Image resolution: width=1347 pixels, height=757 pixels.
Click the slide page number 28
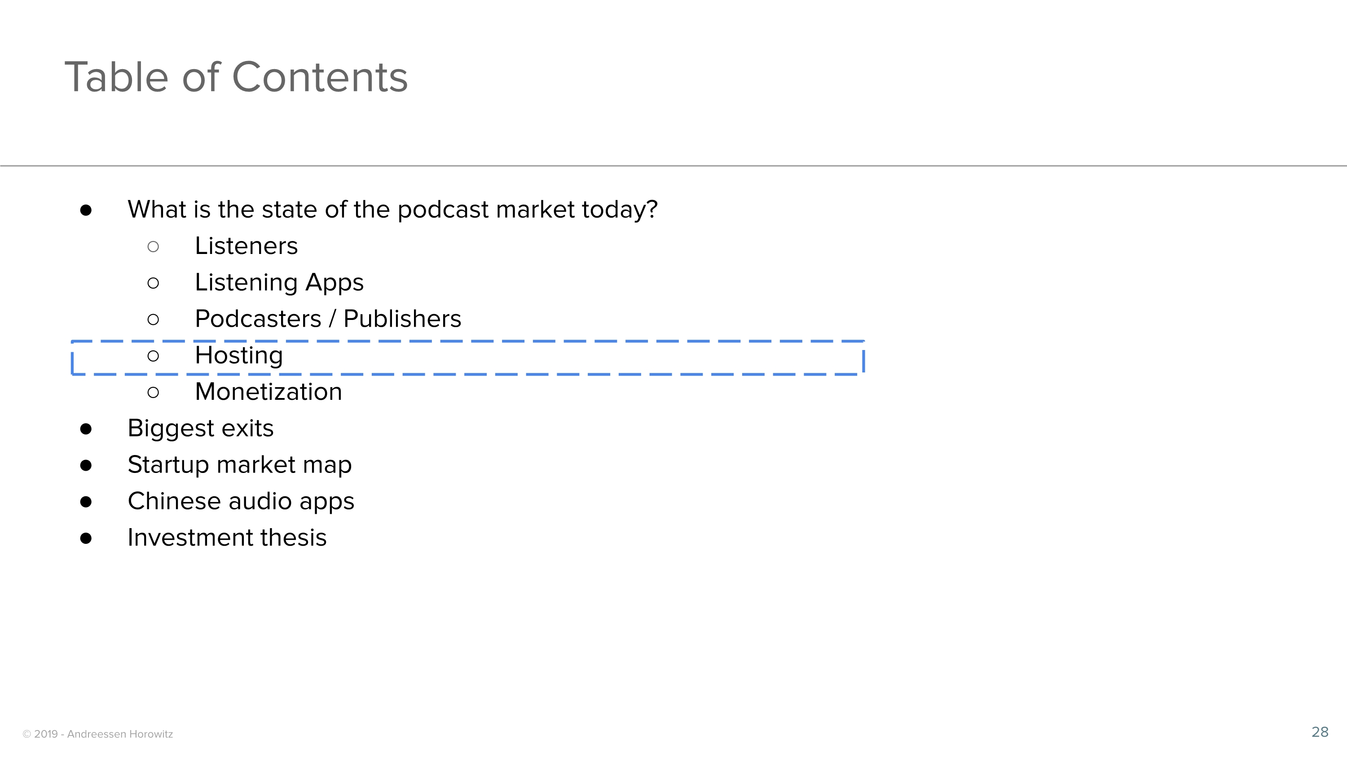click(x=1319, y=732)
